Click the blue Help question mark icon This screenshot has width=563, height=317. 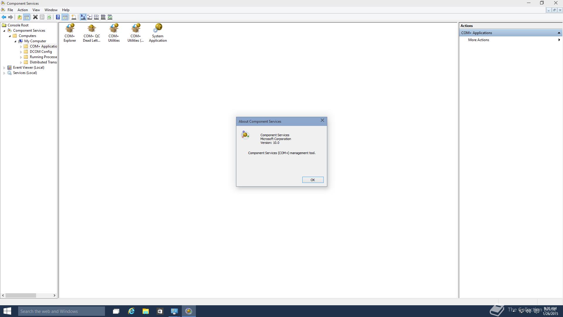(x=58, y=17)
